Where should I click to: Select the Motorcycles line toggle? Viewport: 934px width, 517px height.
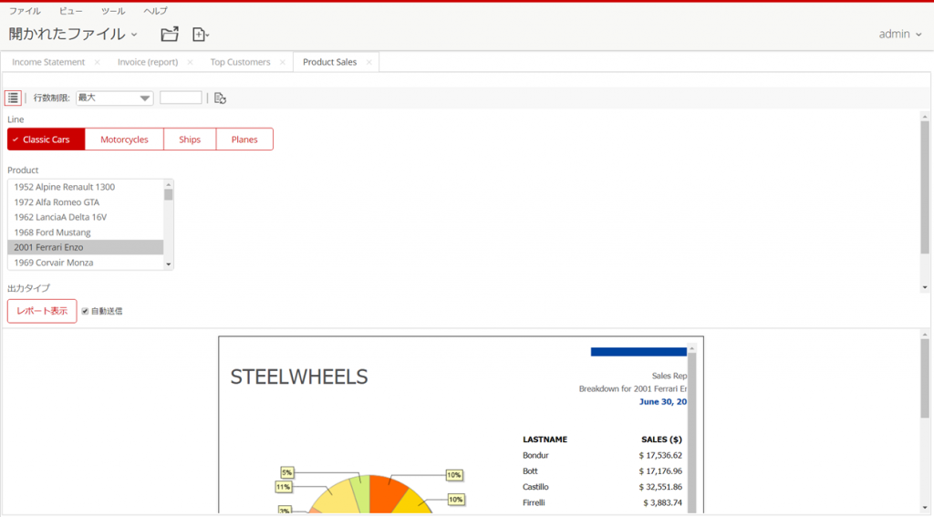click(124, 140)
